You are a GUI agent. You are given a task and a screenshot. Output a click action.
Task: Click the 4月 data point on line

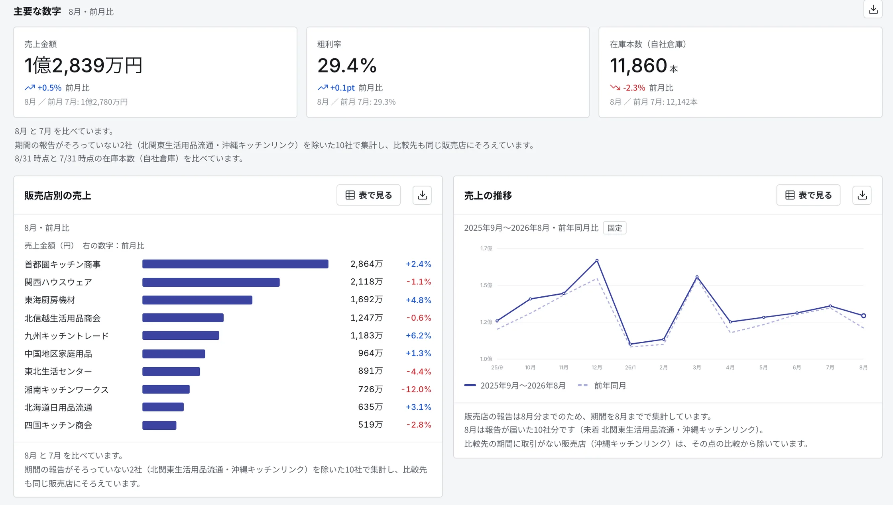point(730,322)
